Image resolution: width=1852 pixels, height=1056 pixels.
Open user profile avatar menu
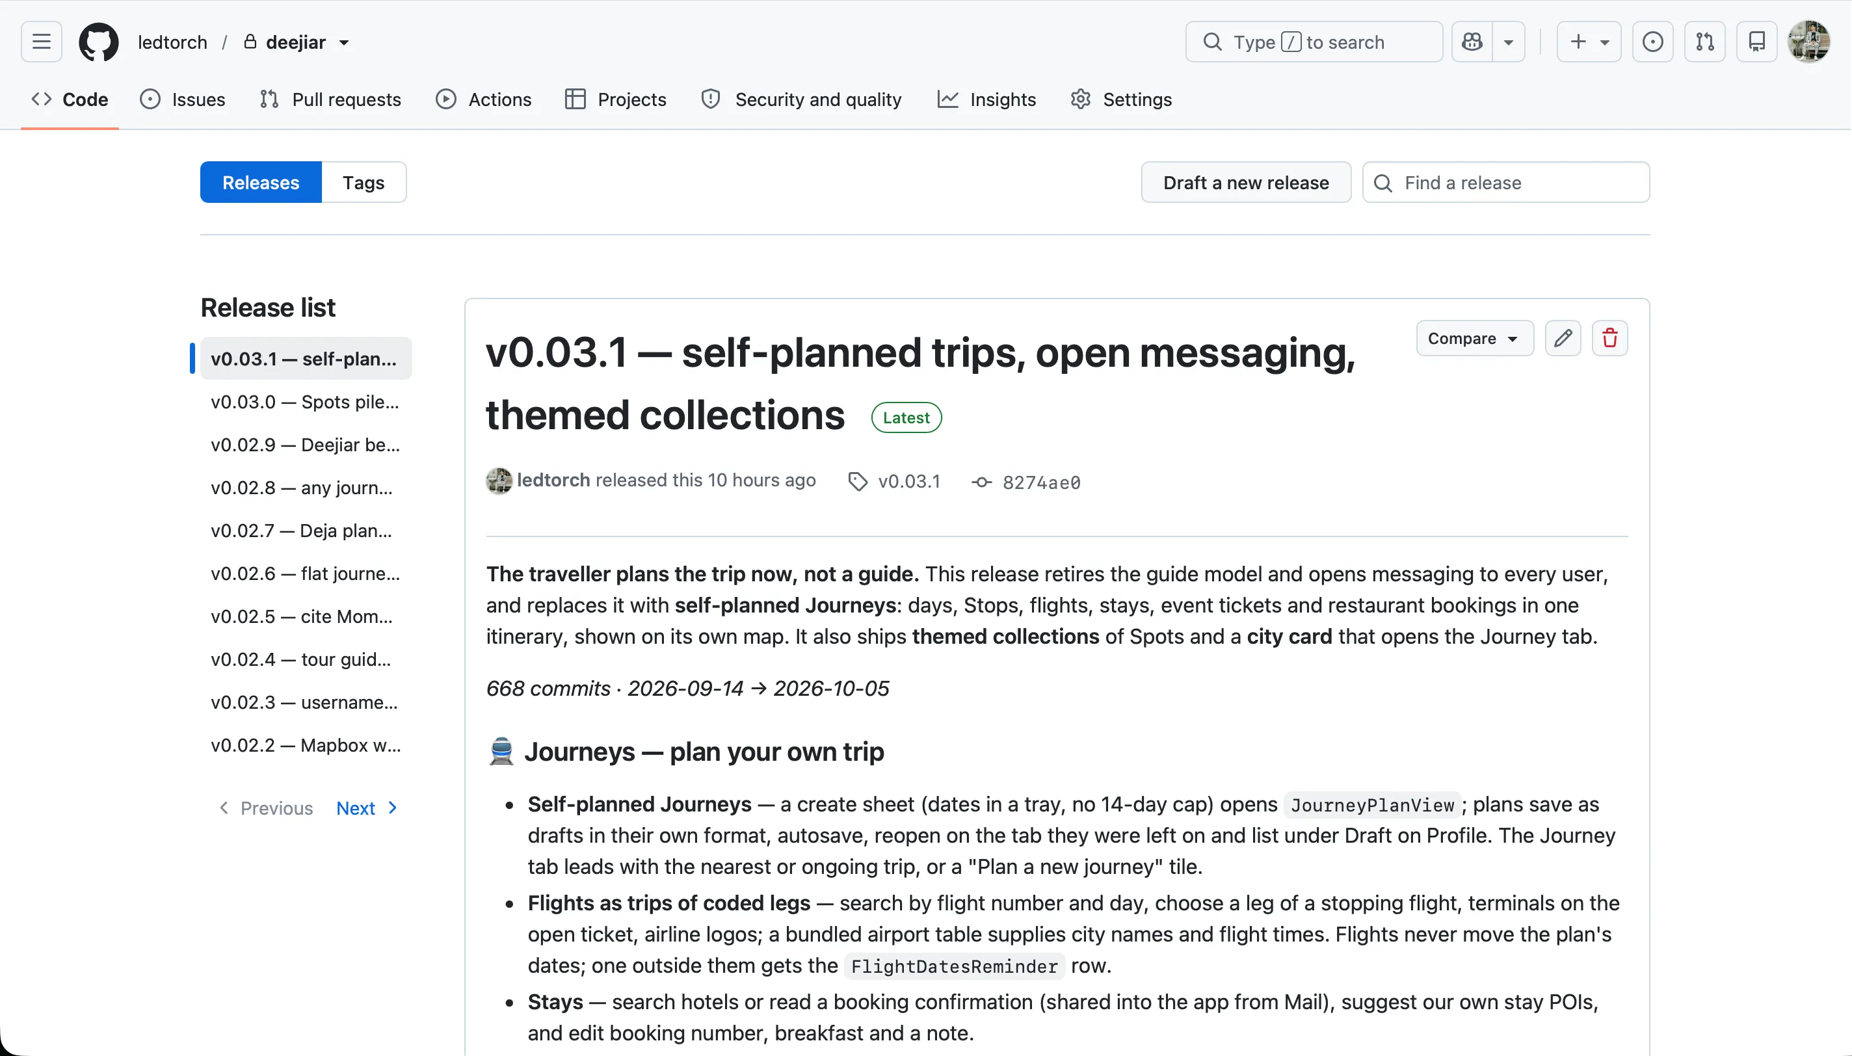(x=1809, y=42)
